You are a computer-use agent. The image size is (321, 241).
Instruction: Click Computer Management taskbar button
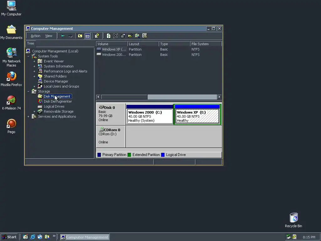pos(85,237)
